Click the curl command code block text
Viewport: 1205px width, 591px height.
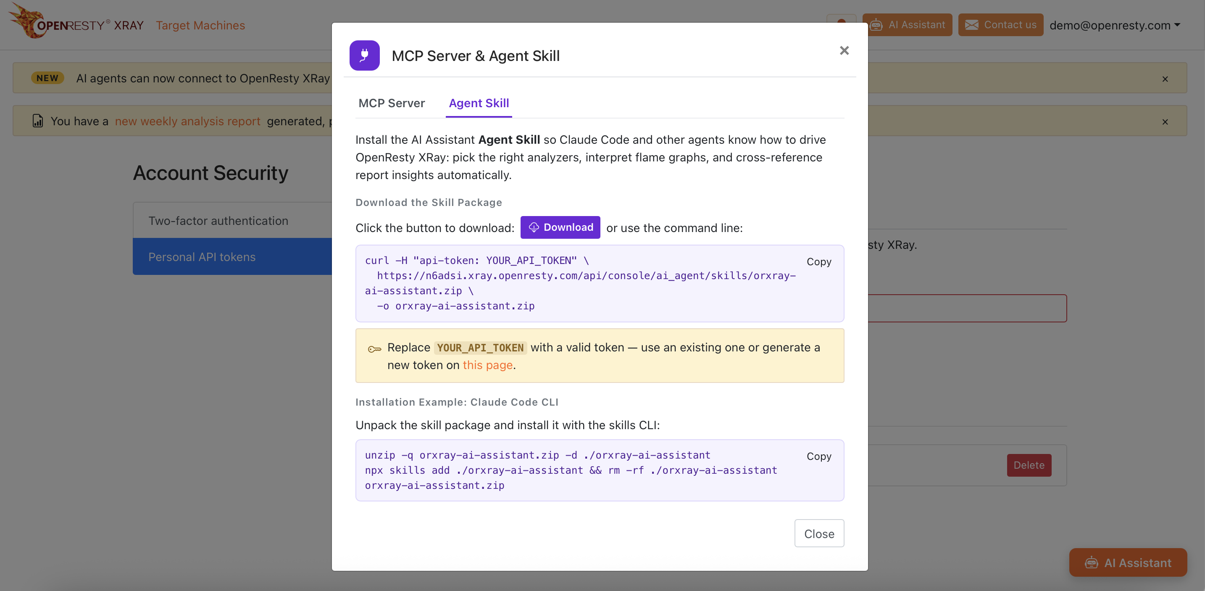580,283
